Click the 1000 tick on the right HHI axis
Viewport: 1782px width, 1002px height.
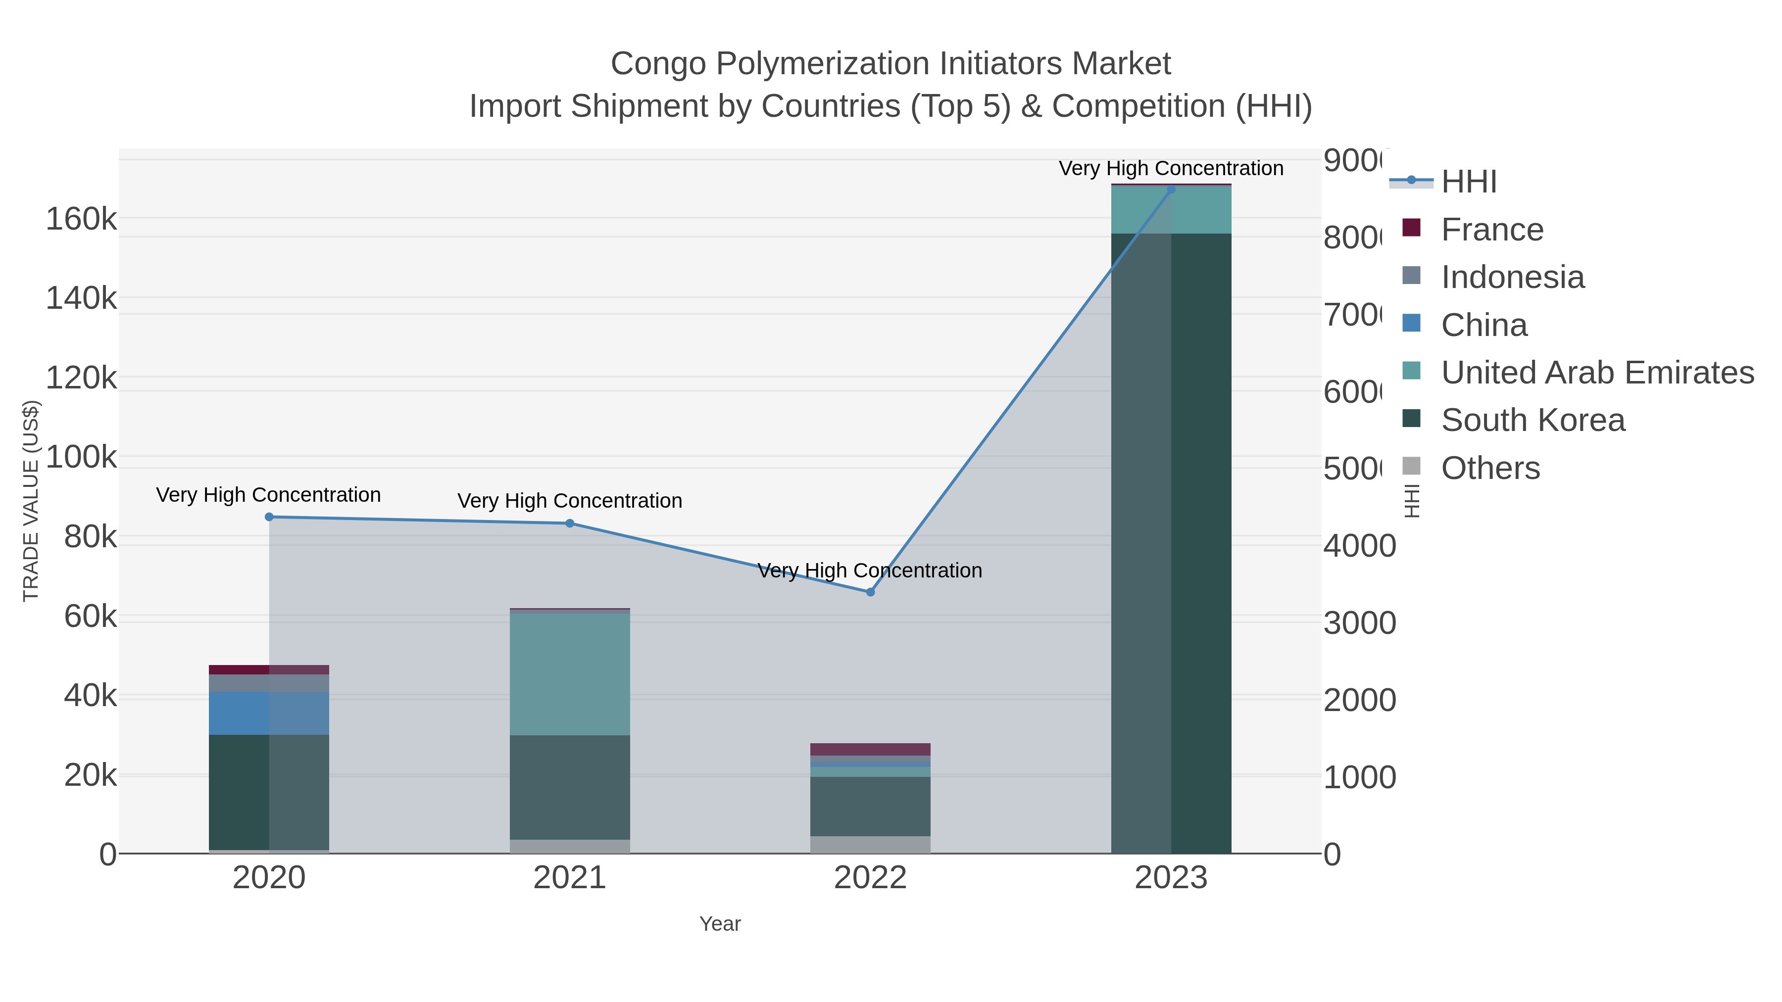tap(1360, 777)
